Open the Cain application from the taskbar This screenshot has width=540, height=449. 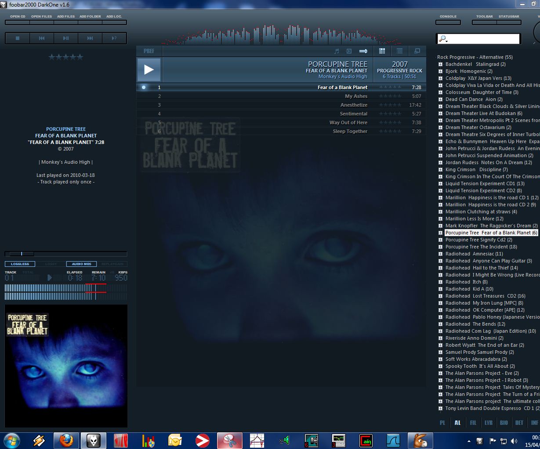pos(366,440)
